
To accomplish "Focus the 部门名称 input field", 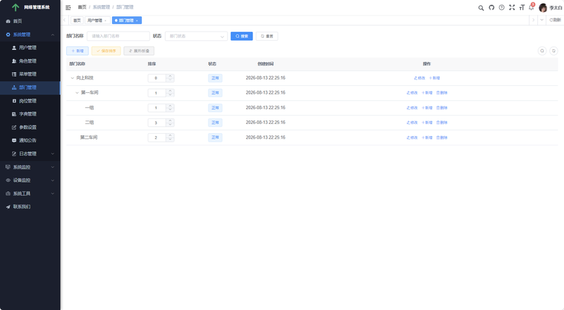I will (x=118, y=36).
